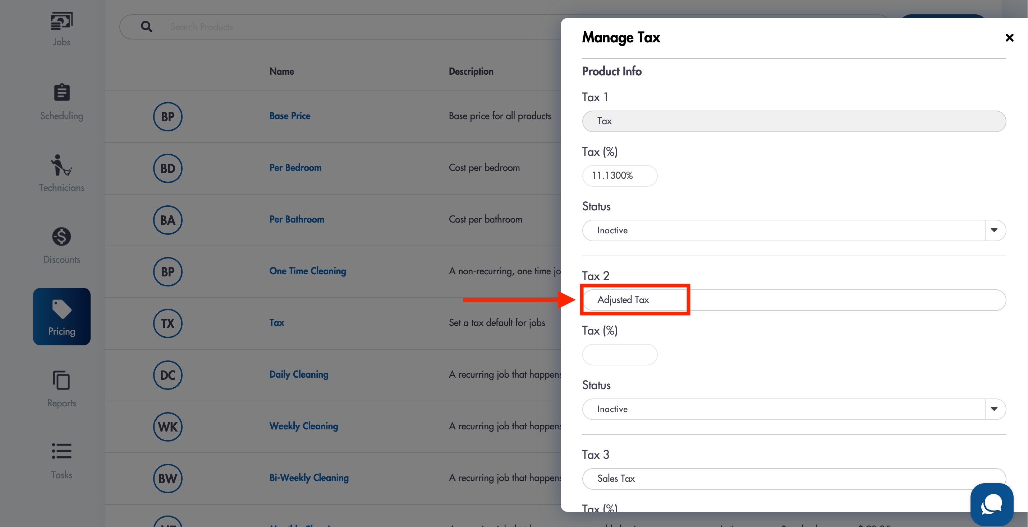Open the Daily Cleaning product link
Image resolution: width=1028 pixels, height=527 pixels.
299,374
